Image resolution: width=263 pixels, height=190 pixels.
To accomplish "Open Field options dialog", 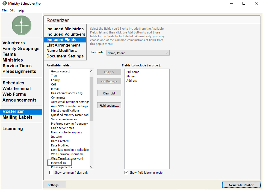I will coord(109,106).
